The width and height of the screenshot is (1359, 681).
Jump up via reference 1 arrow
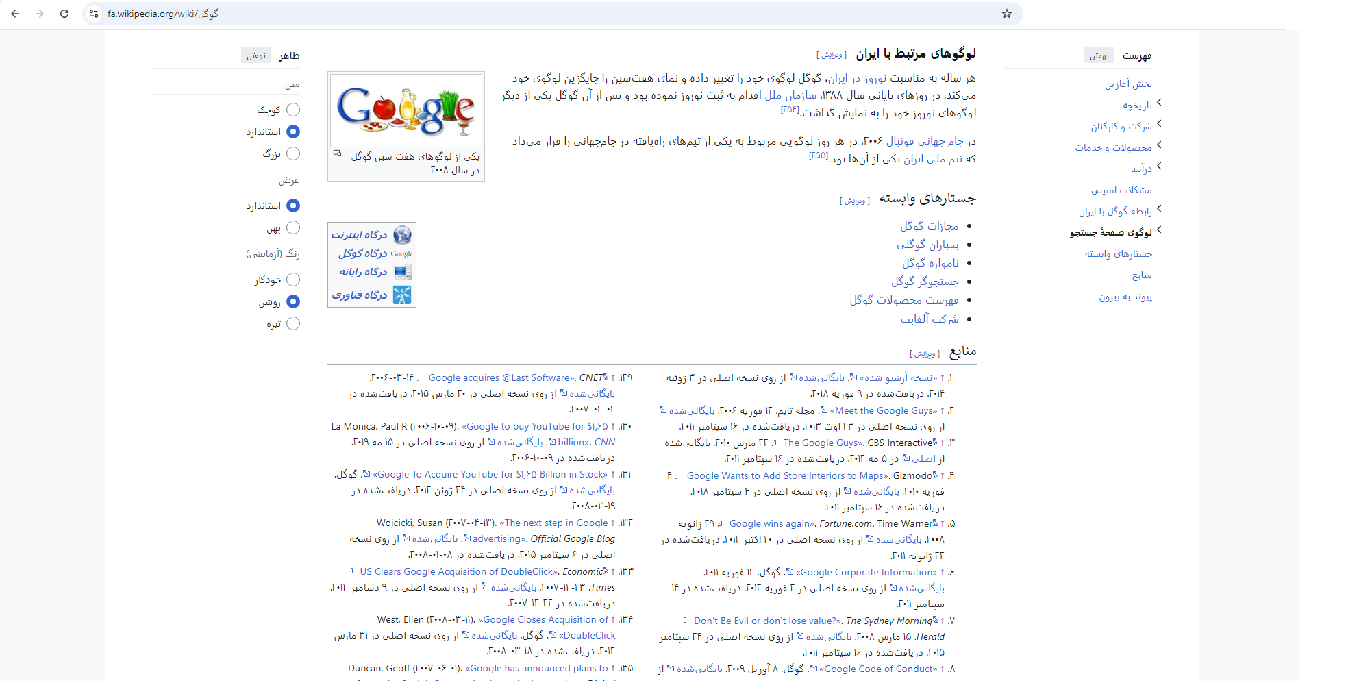point(943,377)
